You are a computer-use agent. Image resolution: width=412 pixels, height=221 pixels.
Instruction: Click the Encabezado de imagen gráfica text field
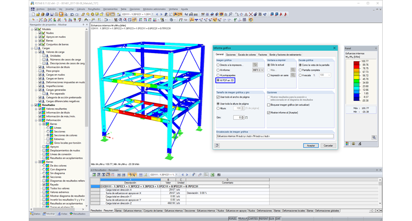coord(275,136)
